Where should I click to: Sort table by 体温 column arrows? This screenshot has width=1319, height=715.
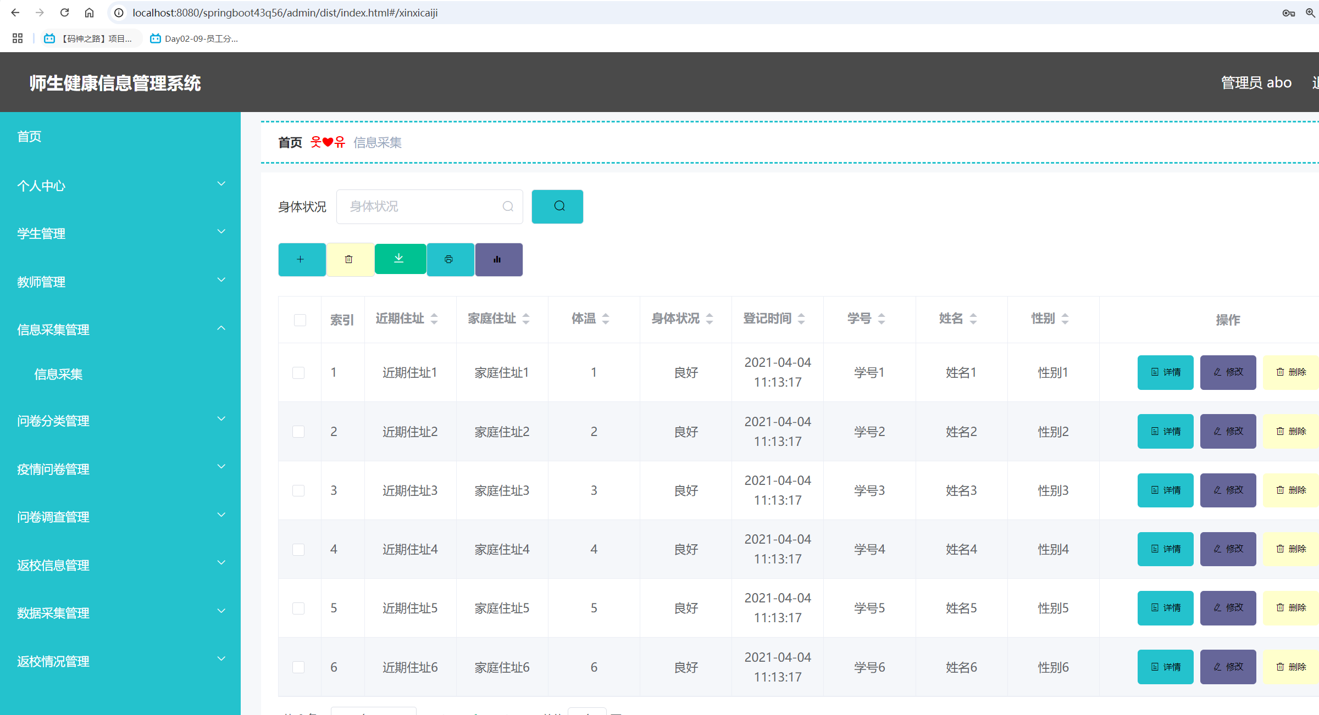coord(606,319)
